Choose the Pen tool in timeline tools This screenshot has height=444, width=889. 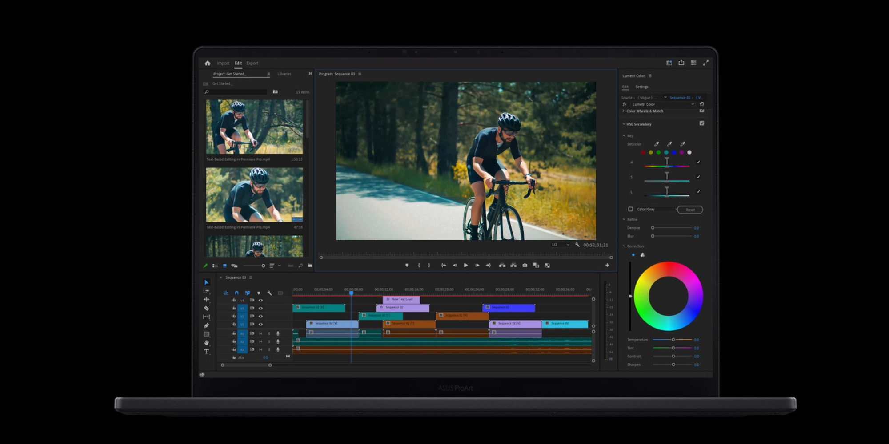pyautogui.click(x=206, y=325)
